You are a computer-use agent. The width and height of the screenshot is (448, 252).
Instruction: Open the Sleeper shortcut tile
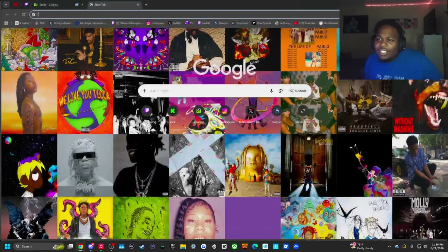(x=276, y=111)
